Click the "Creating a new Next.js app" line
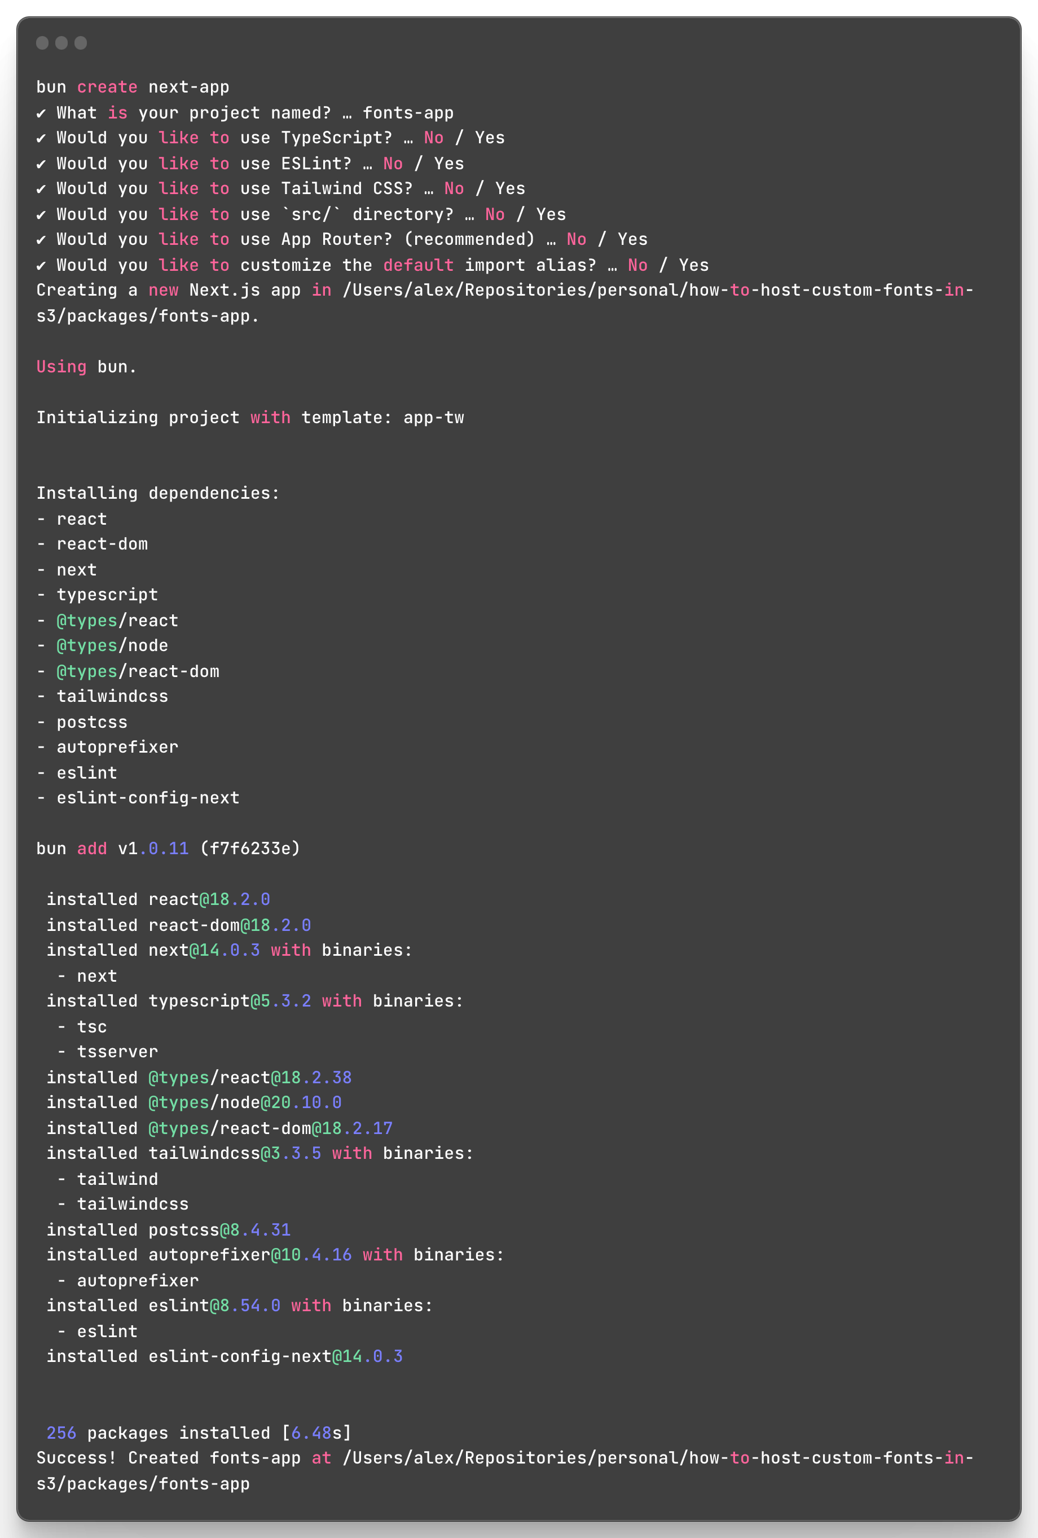Image resolution: width=1038 pixels, height=1538 pixels. click(x=505, y=290)
